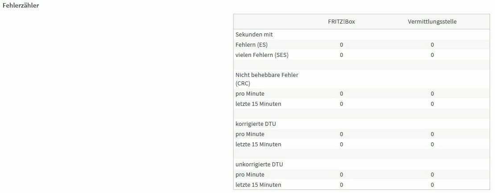Click letzte 15 Minuten under unkorrigierte DTU
The height and width of the screenshot is (193, 495).
pyautogui.click(x=258, y=185)
